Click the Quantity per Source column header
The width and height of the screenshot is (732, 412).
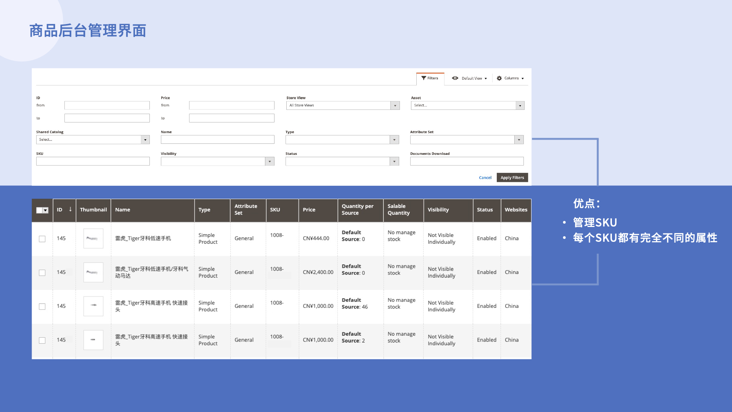coord(360,210)
